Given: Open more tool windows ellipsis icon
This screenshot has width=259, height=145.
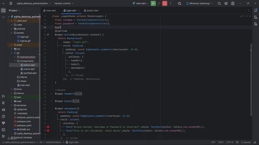Looking at the screenshot, I should coord(3,17).
